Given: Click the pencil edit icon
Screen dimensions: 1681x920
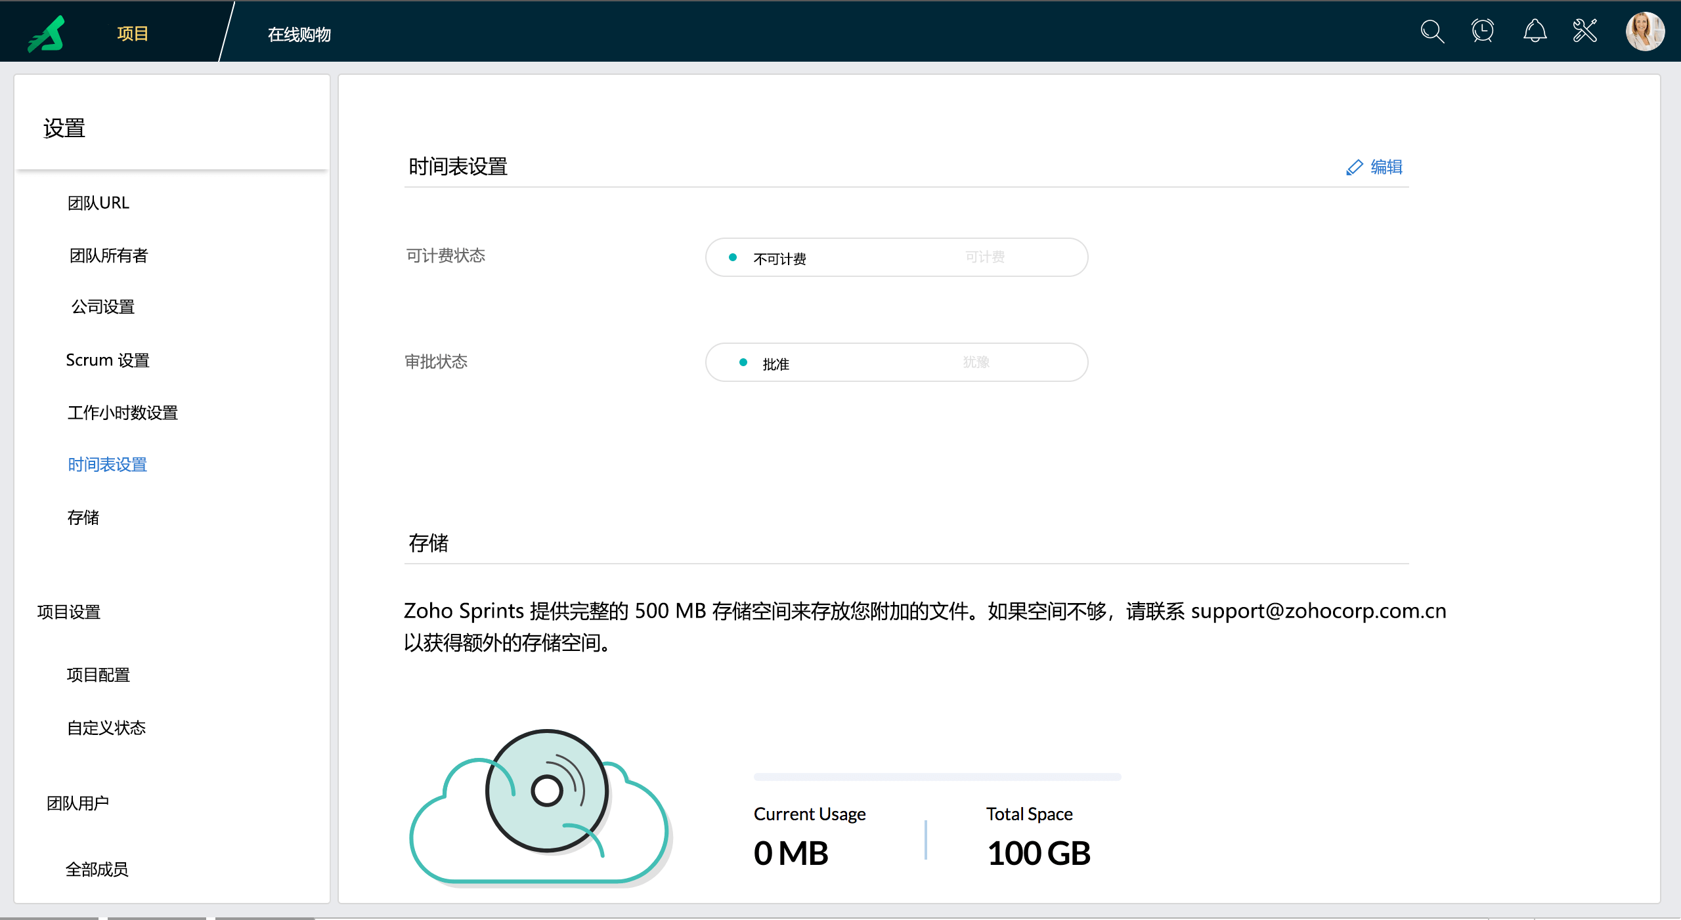Looking at the screenshot, I should click(x=1354, y=167).
